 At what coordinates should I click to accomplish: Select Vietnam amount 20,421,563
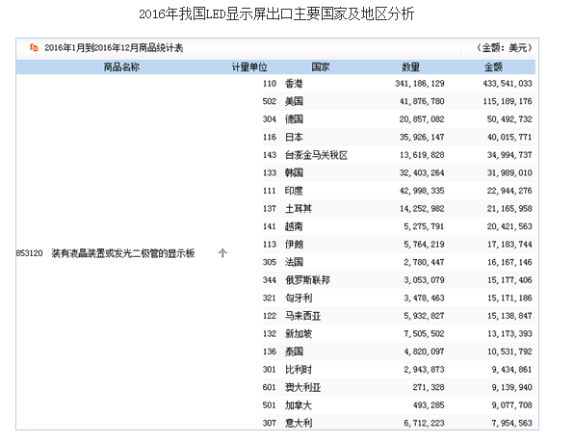click(x=509, y=226)
